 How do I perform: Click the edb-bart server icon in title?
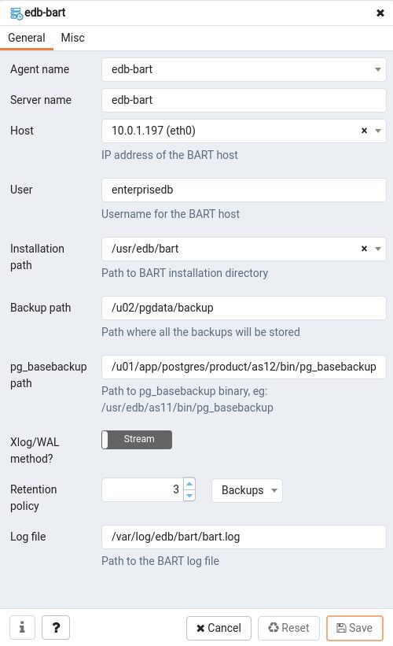coord(16,13)
